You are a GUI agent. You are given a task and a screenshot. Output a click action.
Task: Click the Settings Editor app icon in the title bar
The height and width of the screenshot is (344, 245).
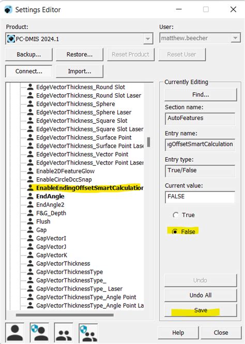coord(8,10)
